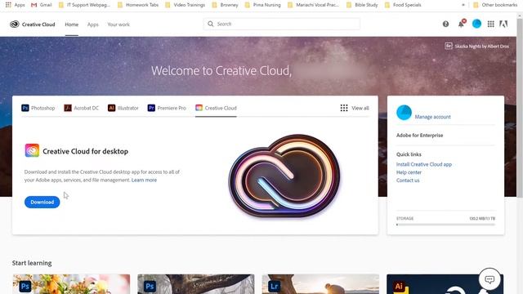
Task: Go to the Apps nav tab
Action: coord(92,24)
